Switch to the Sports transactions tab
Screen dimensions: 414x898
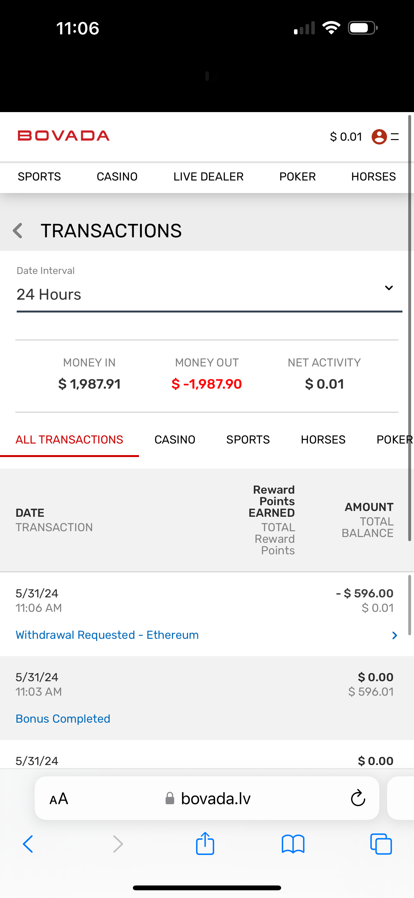[248, 440]
